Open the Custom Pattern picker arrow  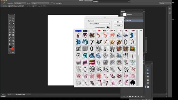[110, 27]
